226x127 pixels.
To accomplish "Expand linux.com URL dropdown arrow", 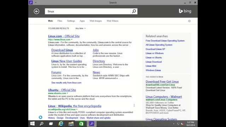I will pyautogui.click(x=72, y=40).
